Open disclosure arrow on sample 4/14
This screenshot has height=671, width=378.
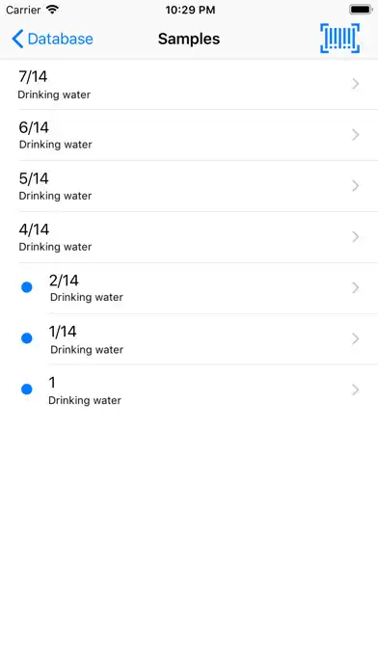coord(355,236)
